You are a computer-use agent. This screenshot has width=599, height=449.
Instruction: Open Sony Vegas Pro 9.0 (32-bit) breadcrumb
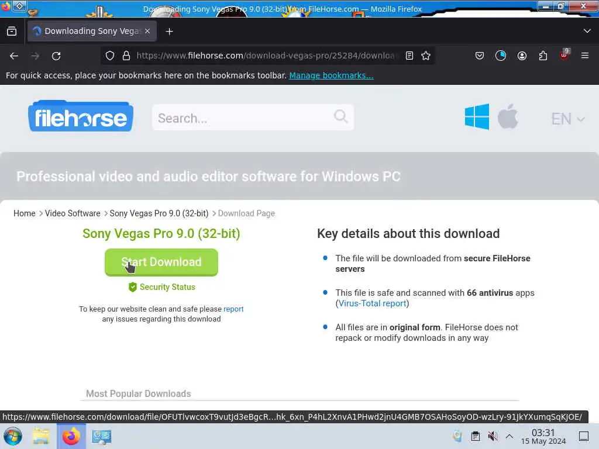(x=159, y=213)
